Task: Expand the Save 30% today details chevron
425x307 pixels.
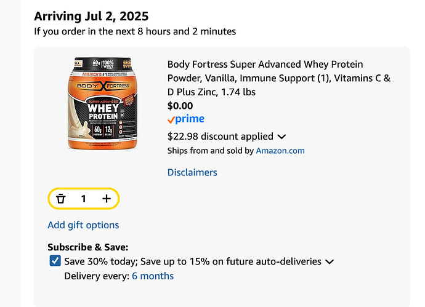Action: (330, 262)
